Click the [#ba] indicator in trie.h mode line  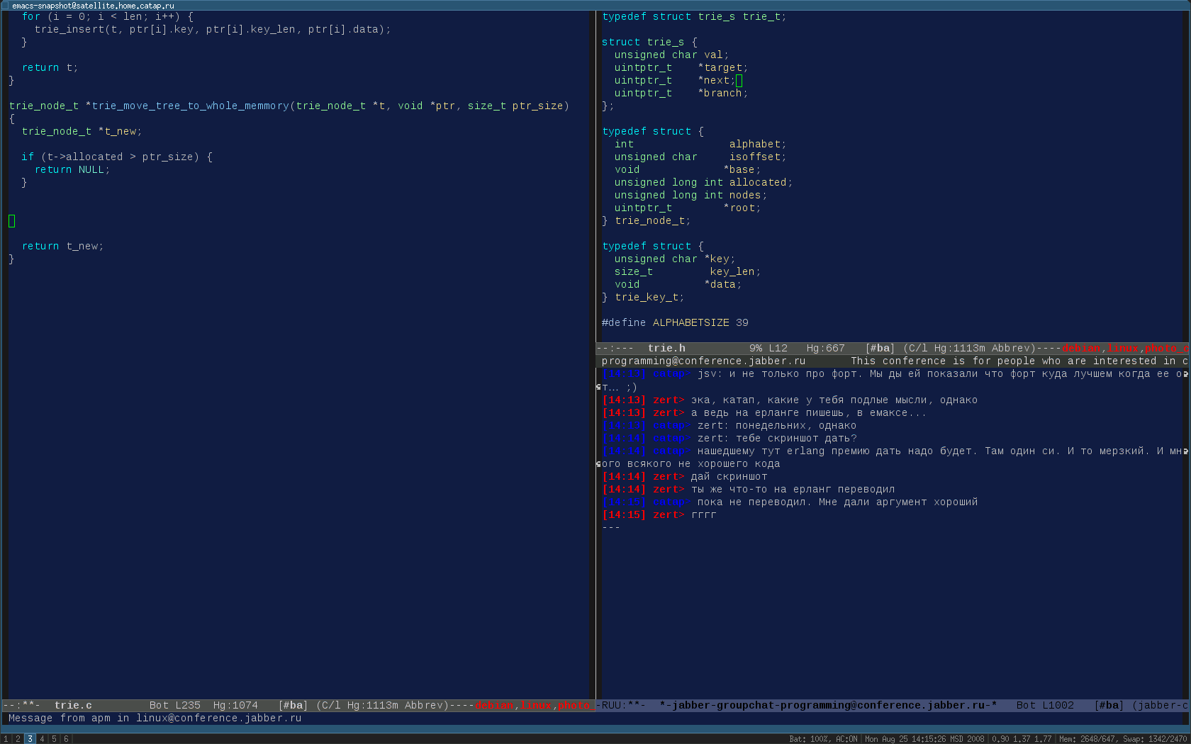(x=880, y=348)
